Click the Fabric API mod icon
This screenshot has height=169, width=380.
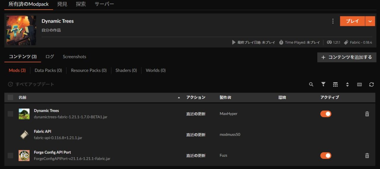[24, 135]
